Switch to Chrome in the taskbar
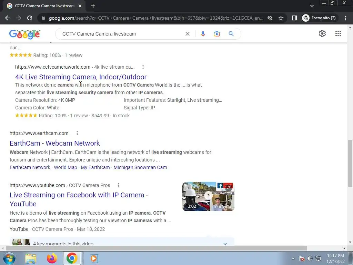 point(72,258)
